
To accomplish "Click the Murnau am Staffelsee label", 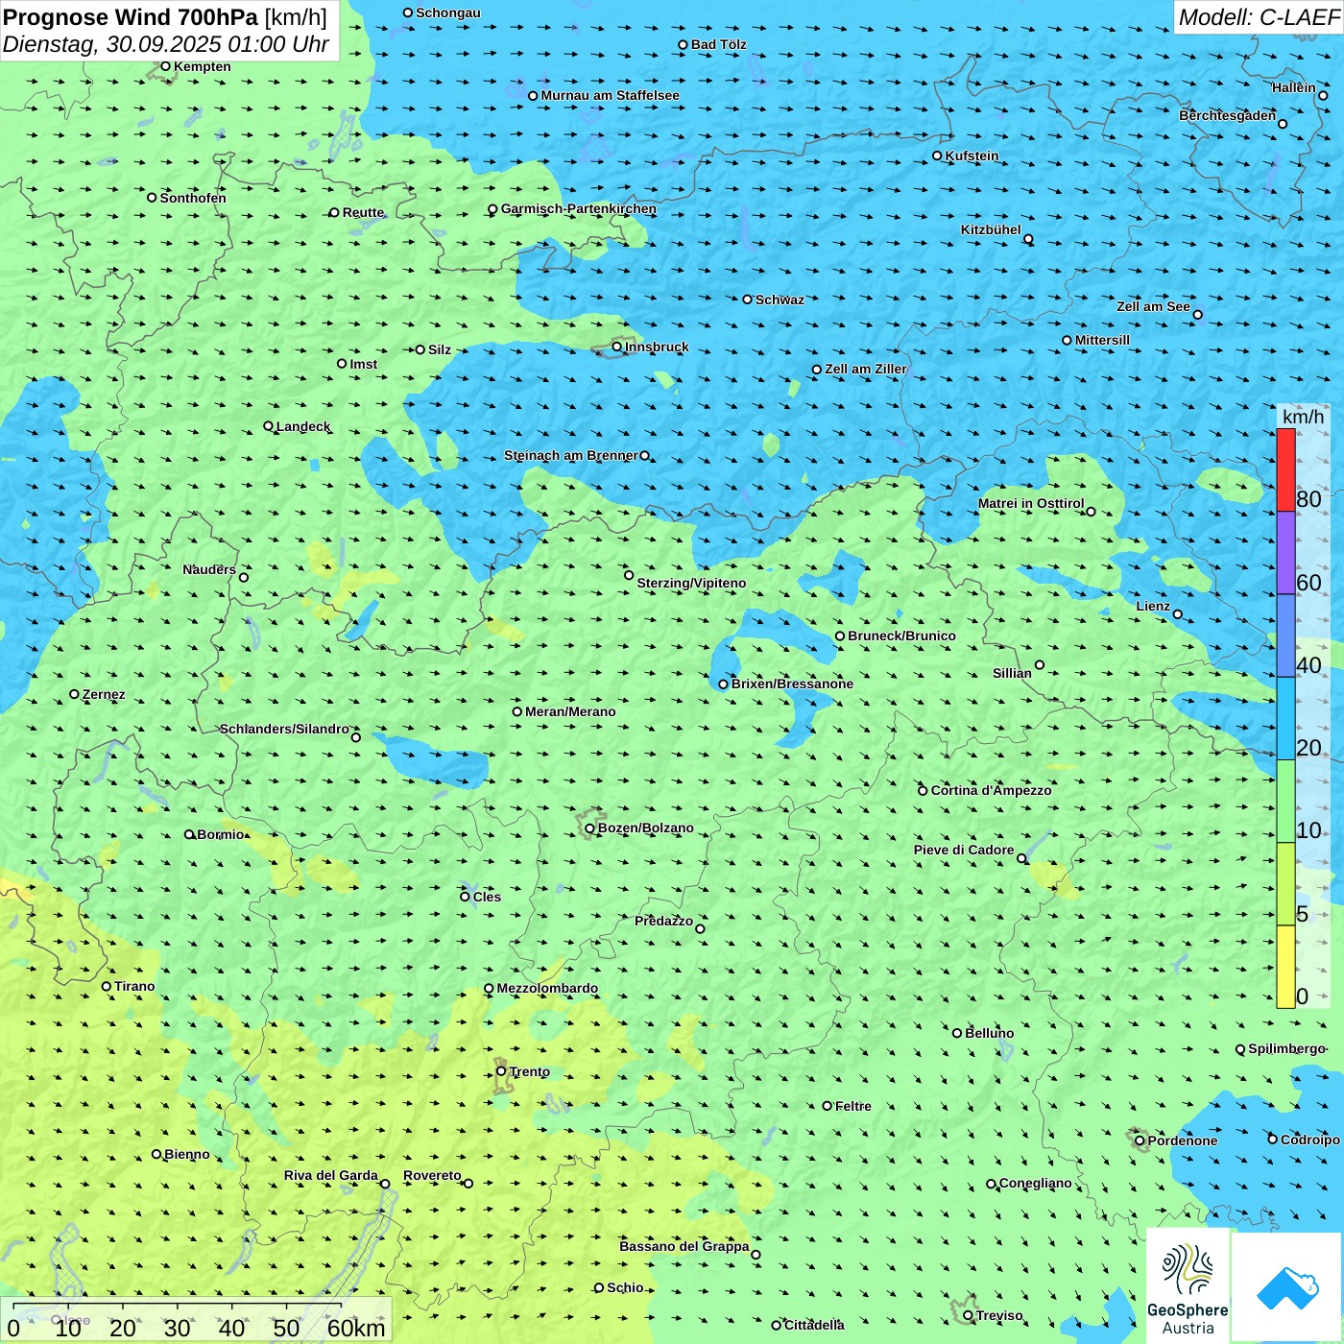I will coord(610,95).
